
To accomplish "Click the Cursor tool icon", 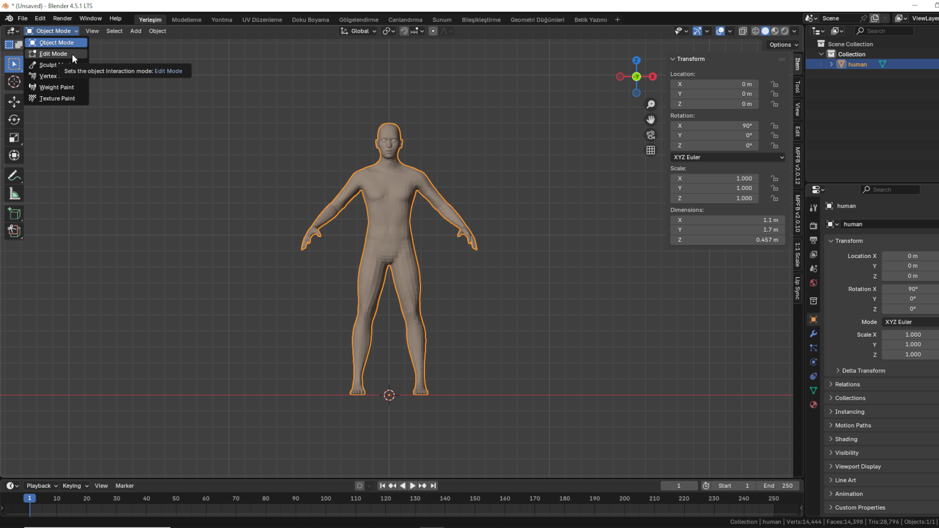I will [x=14, y=82].
